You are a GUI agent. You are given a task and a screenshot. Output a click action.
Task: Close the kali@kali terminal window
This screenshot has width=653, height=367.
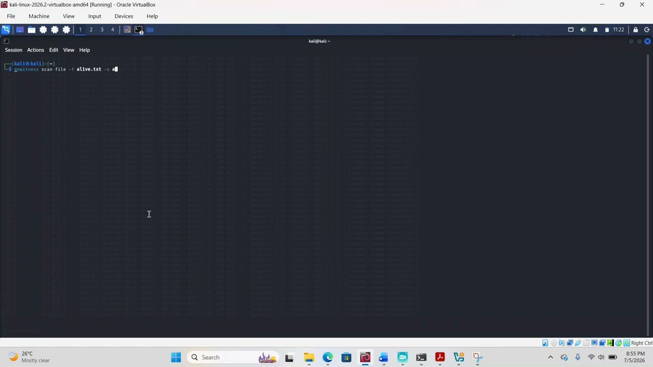click(x=647, y=41)
